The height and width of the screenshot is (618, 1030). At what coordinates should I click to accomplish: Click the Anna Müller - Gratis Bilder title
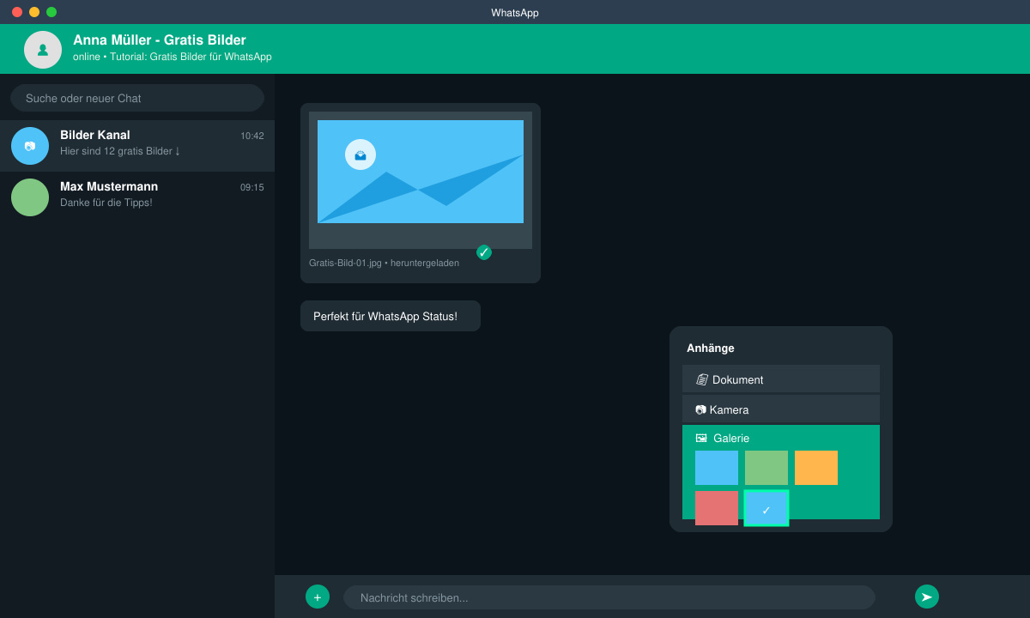[160, 39]
